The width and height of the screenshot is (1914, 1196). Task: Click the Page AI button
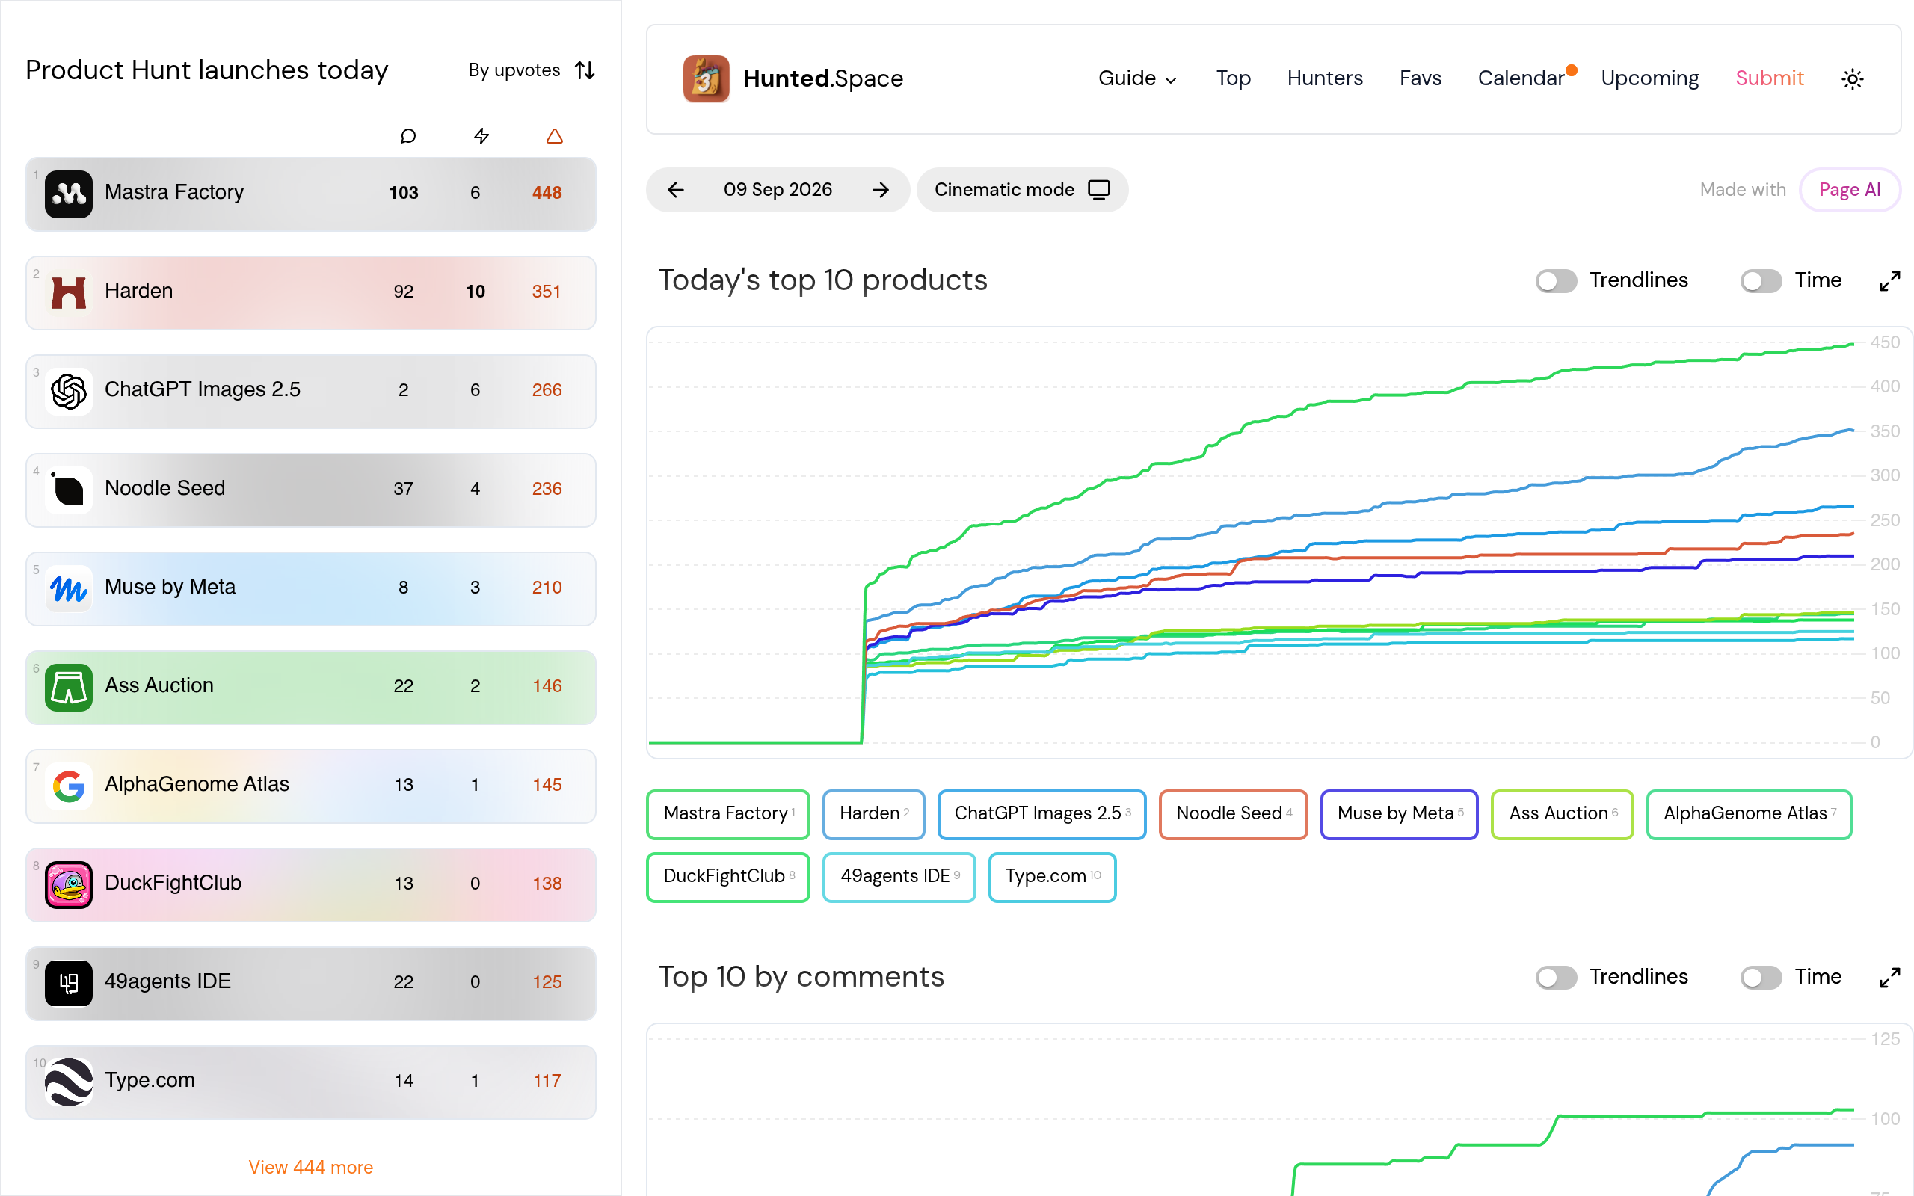pos(1849,190)
